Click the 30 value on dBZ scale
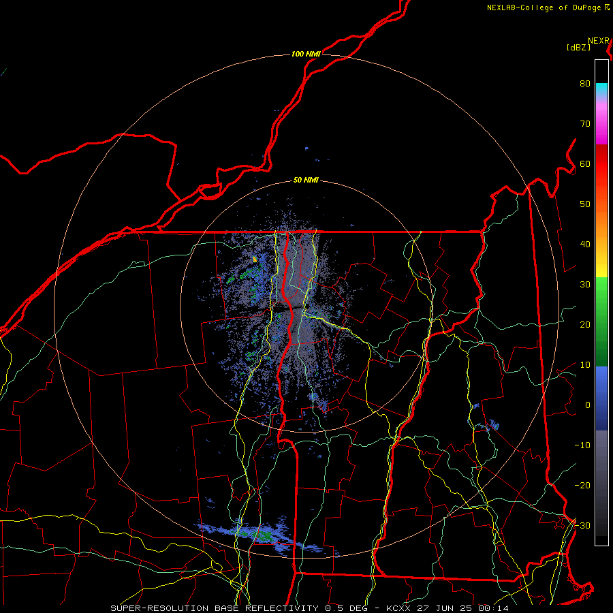The width and height of the screenshot is (613, 613). point(585,285)
